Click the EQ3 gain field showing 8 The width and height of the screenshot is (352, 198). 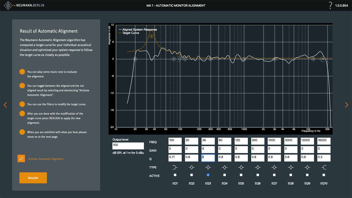208,150
